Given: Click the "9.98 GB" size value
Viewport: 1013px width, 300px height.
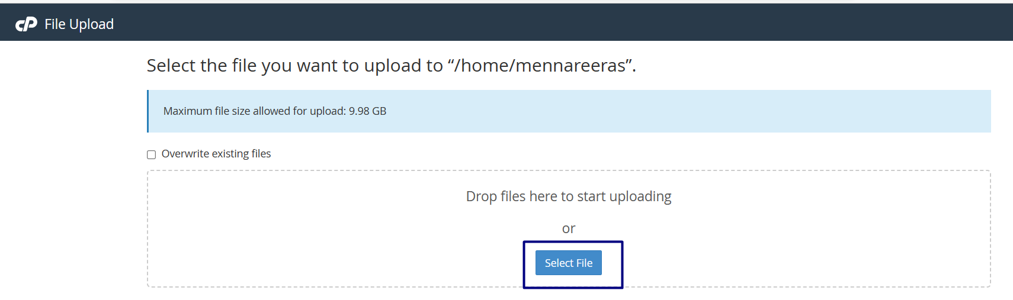Looking at the screenshot, I should coord(367,111).
